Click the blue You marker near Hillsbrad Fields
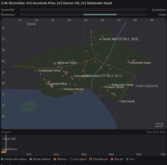The height and width of the screenshot is (165, 167). 55,64
